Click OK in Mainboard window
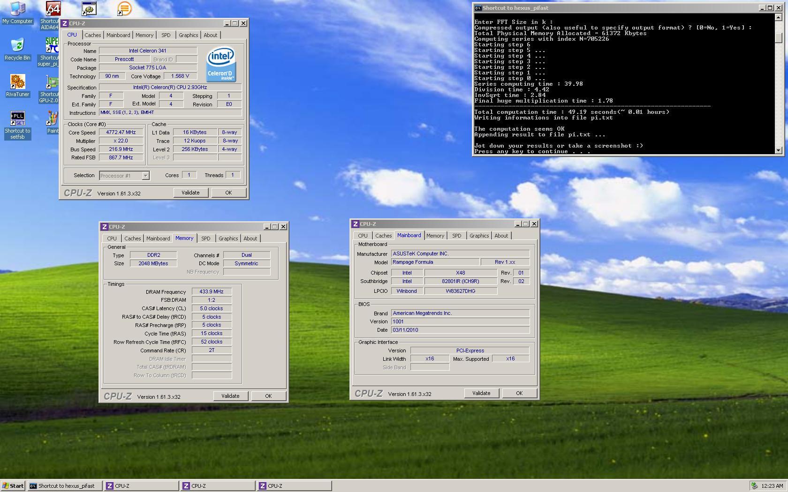The height and width of the screenshot is (492, 788). coord(519,393)
